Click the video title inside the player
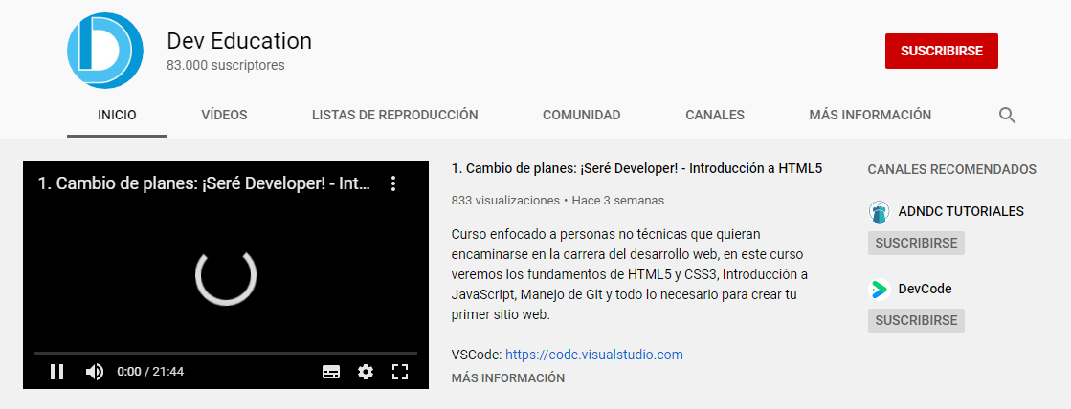The image size is (1071, 409). 204,184
